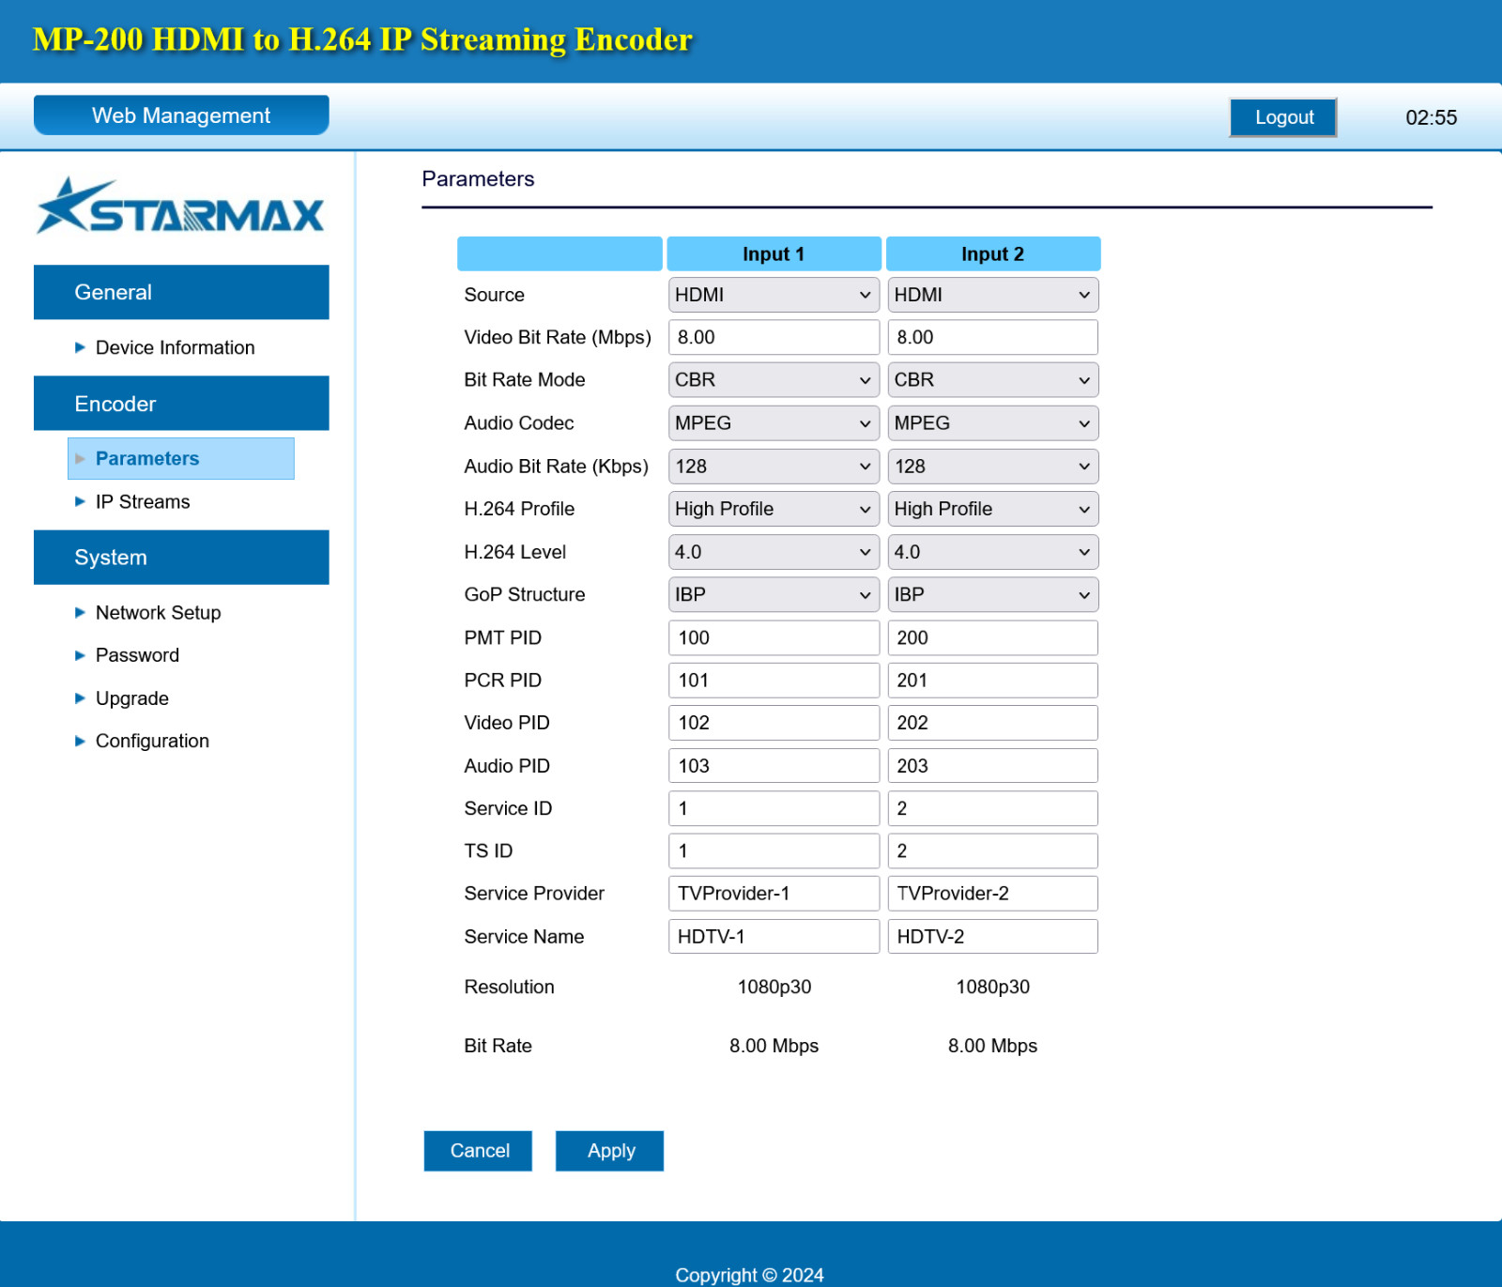Image resolution: width=1502 pixels, height=1287 pixels.
Task: Click the Starmax logo
Action: tap(180, 205)
